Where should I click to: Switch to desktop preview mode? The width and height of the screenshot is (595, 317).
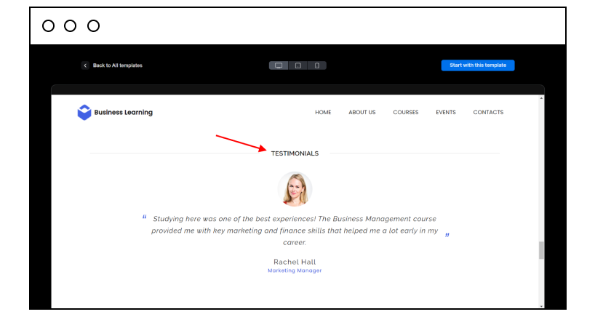[x=279, y=65]
